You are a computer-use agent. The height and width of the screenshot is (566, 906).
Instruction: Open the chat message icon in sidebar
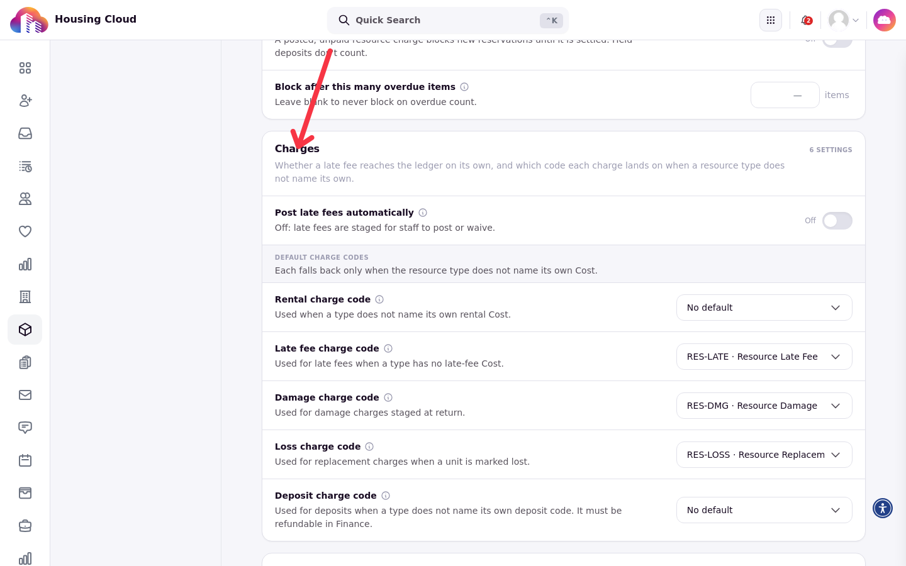coord(25,428)
